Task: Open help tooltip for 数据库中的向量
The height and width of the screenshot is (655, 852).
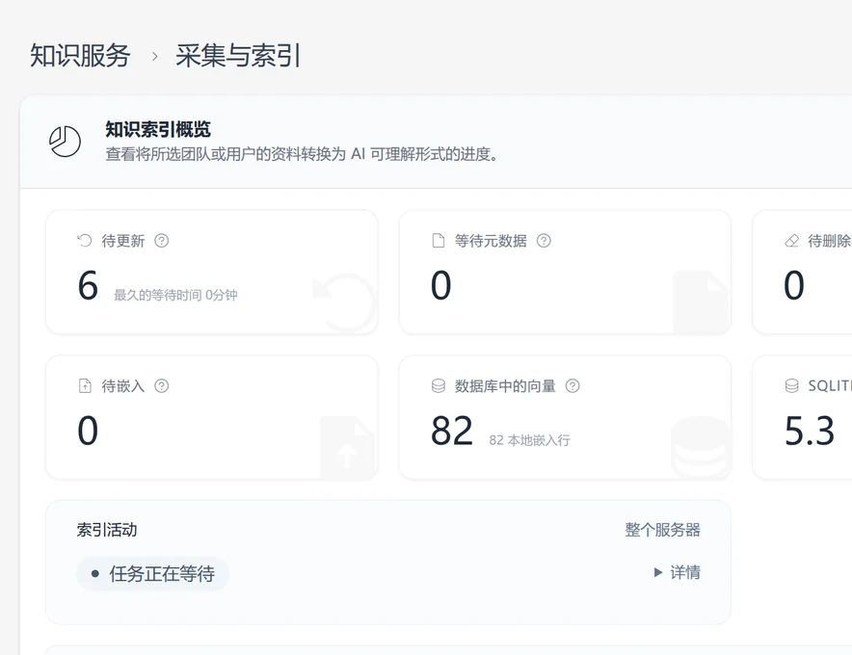Action: click(x=572, y=386)
